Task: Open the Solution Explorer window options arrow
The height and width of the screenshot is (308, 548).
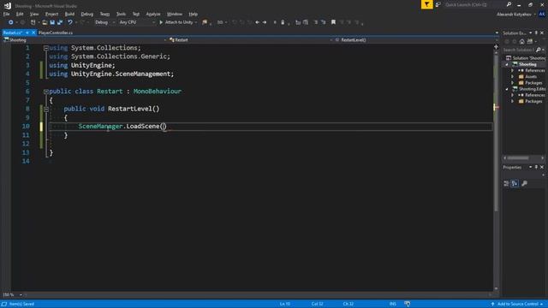Action: [531, 33]
